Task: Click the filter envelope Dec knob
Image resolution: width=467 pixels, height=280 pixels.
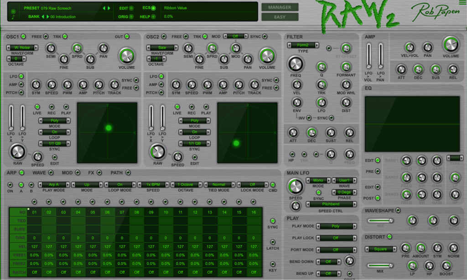Action: pos(311,133)
